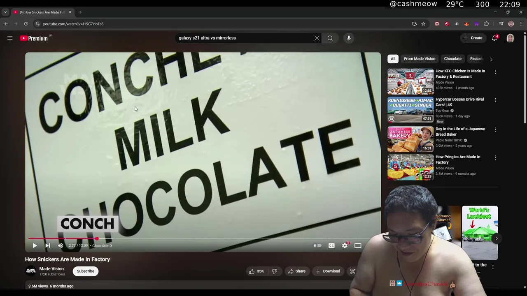Open the Clip scissors button
The height and width of the screenshot is (296, 527).
tap(352, 271)
